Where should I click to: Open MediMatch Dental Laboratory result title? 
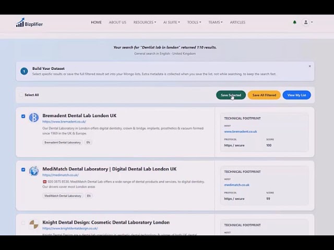[110, 169]
